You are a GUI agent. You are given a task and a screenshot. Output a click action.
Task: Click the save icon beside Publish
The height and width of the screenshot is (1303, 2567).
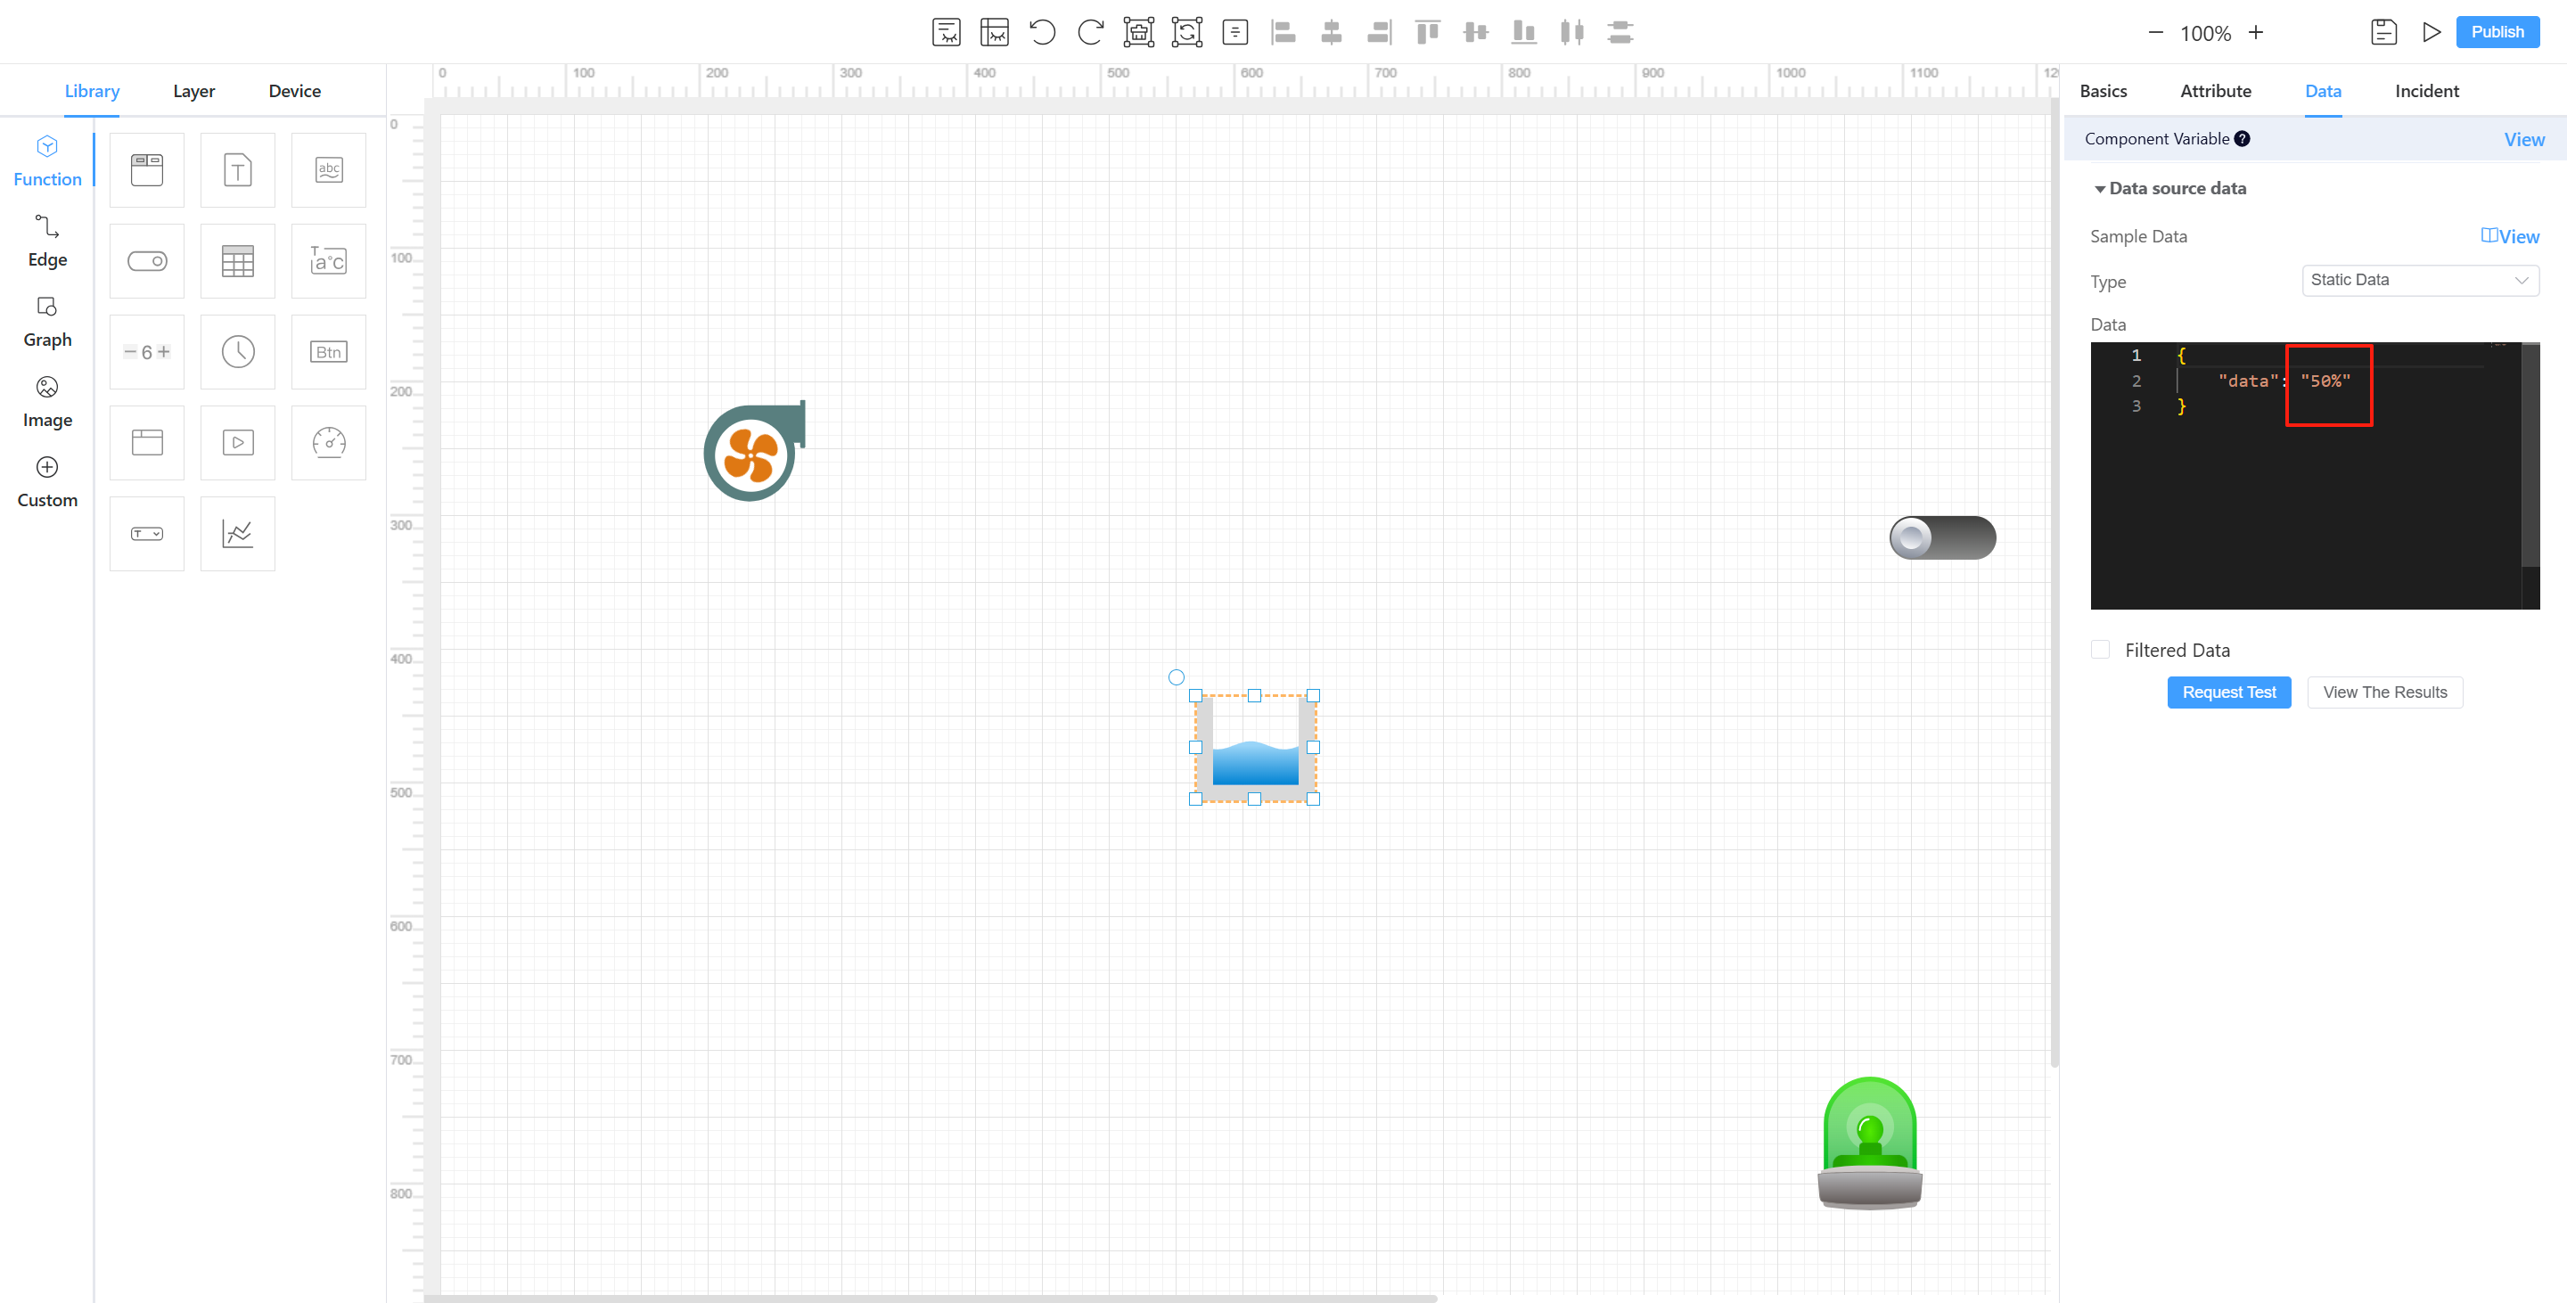click(x=2383, y=32)
